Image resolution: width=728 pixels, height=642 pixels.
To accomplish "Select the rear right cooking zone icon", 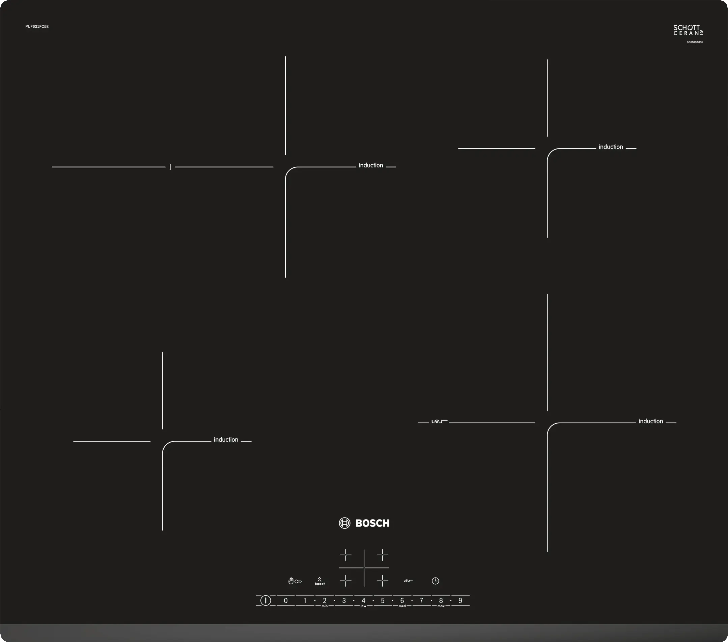I will tap(382, 555).
